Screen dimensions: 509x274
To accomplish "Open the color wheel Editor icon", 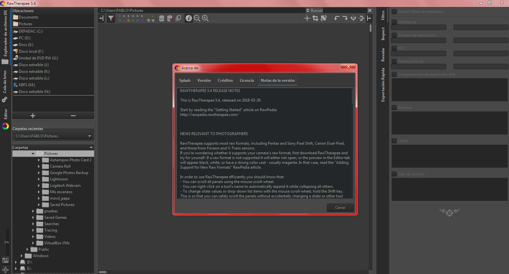I will 5,126.
